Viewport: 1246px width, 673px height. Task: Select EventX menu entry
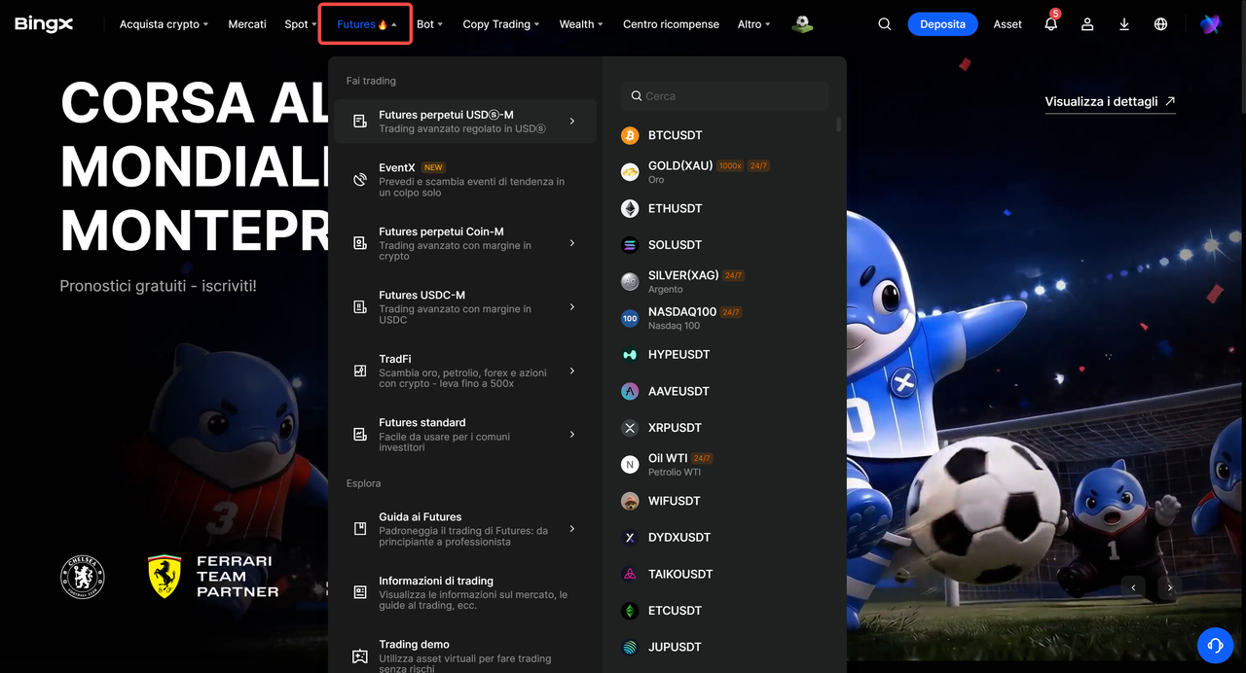click(465, 180)
